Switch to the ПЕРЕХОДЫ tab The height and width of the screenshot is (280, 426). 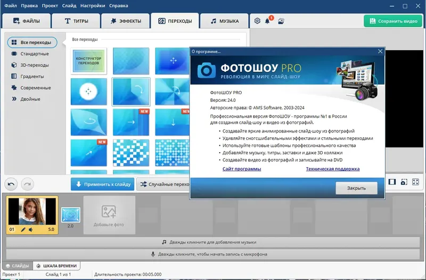[175, 21]
